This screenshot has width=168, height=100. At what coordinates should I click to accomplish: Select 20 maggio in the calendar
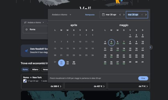pyautogui.click(x=118, y=56)
